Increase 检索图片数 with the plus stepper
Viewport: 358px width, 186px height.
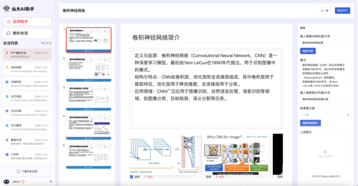(x=348, y=115)
